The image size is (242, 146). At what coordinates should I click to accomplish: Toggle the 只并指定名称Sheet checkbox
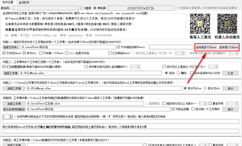[x=118, y=47]
